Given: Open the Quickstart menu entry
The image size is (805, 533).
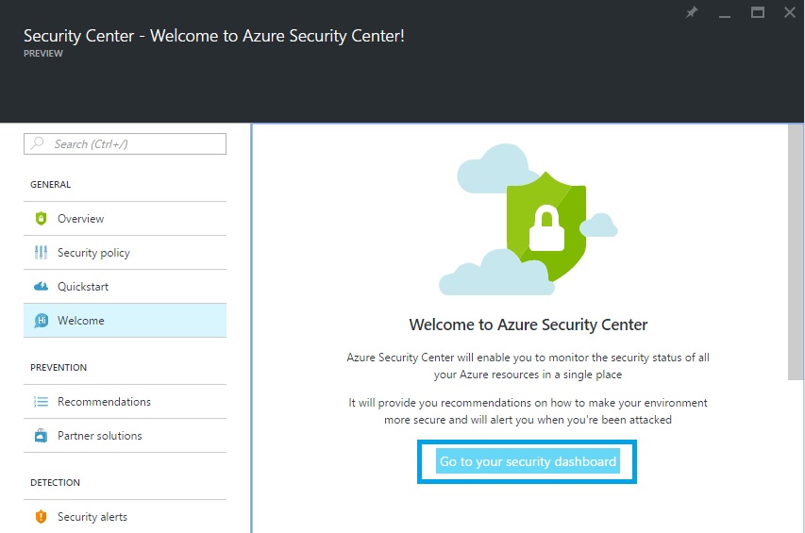Looking at the screenshot, I should (x=83, y=287).
